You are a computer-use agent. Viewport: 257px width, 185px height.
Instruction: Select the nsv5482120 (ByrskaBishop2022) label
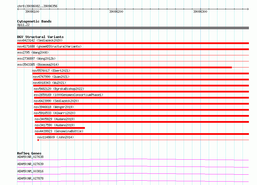pyautogui.click(x=59, y=89)
